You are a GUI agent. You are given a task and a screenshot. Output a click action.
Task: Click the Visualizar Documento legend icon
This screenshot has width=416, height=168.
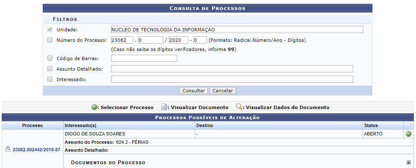[x=164, y=107]
